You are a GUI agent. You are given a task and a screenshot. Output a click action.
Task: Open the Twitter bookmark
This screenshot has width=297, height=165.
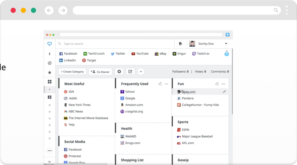[118, 54]
